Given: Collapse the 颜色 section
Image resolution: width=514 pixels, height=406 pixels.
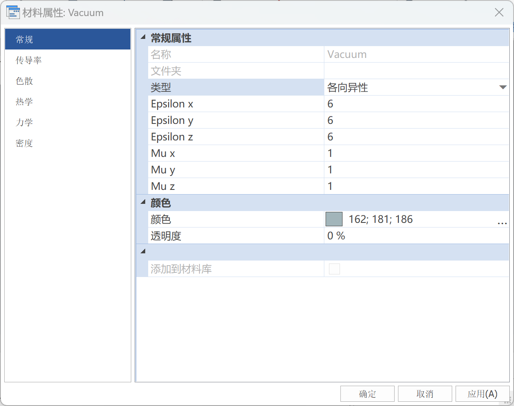Looking at the screenshot, I should 143,203.
